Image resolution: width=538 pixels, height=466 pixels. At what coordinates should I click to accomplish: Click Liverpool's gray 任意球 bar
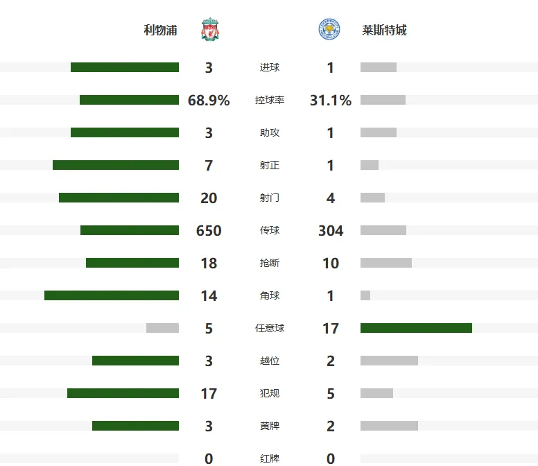pyautogui.click(x=163, y=328)
